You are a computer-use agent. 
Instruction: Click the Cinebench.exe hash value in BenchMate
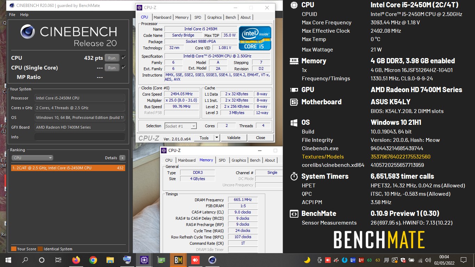click(397, 148)
